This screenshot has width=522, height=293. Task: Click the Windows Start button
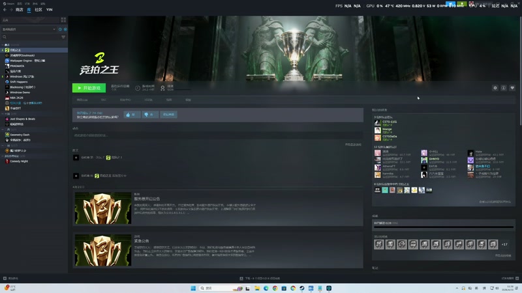point(193,288)
